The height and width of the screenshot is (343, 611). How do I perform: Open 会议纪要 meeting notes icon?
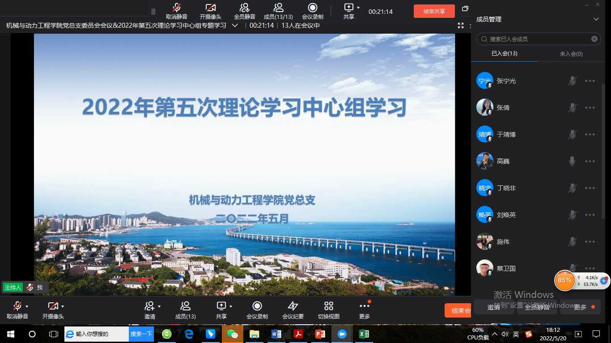[x=293, y=306]
